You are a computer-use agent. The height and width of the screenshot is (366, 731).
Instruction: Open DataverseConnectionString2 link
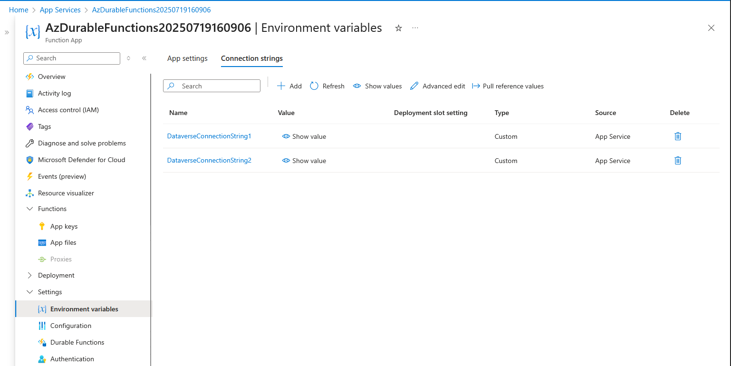point(209,160)
